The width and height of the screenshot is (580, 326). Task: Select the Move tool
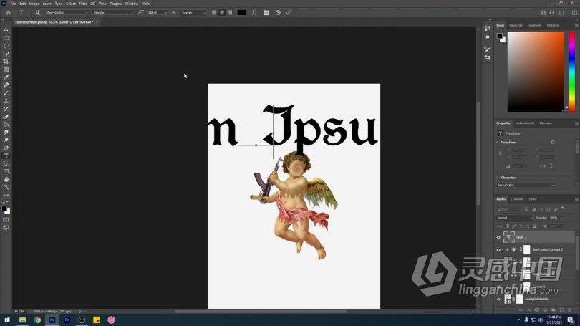6,30
